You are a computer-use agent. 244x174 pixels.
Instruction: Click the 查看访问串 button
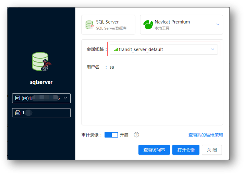[154, 150]
